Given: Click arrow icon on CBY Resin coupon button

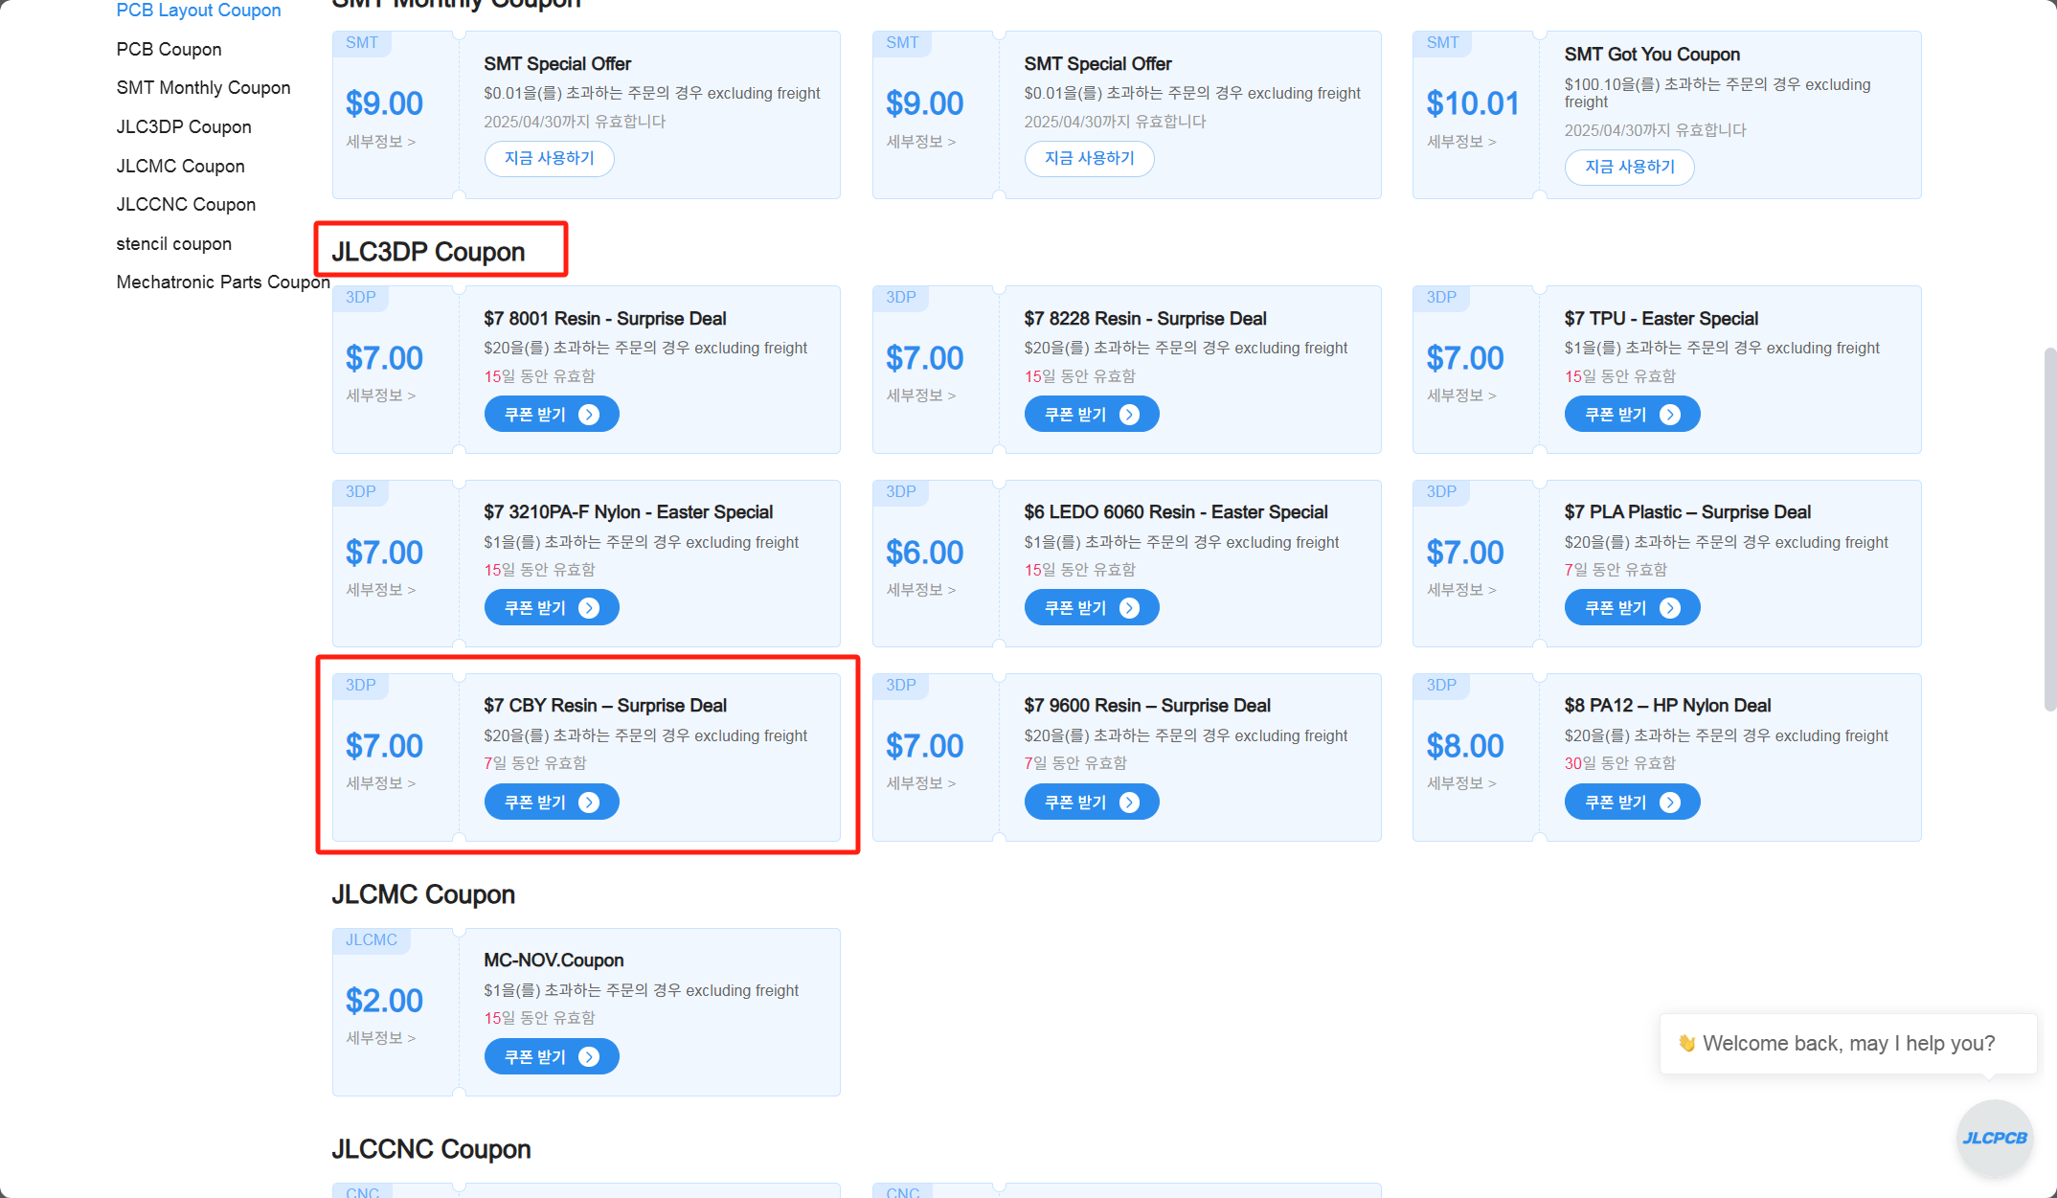Looking at the screenshot, I should (x=589, y=802).
